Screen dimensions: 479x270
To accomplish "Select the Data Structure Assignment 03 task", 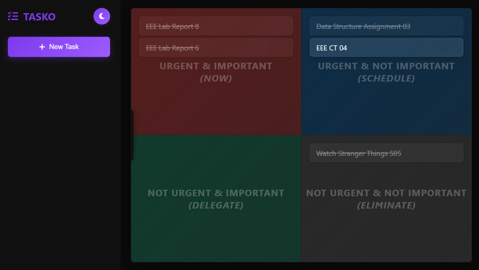I will pyautogui.click(x=386, y=26).
